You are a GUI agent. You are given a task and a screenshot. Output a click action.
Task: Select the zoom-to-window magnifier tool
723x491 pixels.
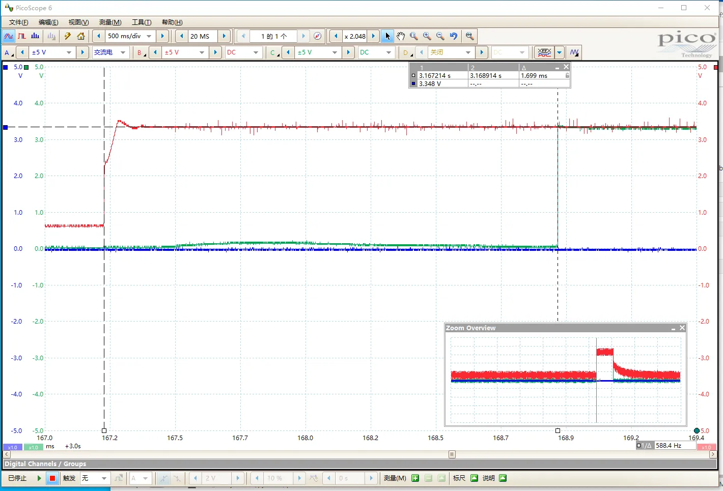414,36
